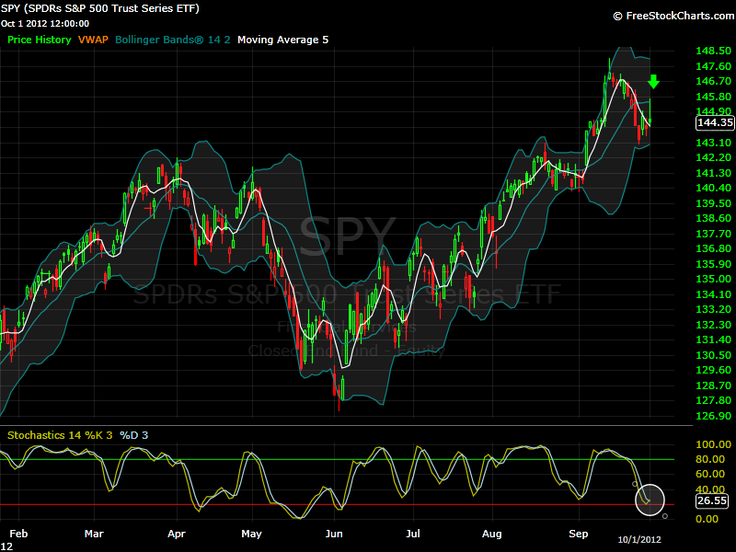Image resolution: width=736 pixels, height=552 pixels.
Task: Click the 129.60 price axis label
Action: (713, 370)
